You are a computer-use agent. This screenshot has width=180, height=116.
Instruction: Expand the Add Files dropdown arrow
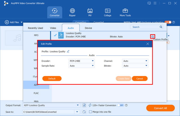tap(22, 22)
